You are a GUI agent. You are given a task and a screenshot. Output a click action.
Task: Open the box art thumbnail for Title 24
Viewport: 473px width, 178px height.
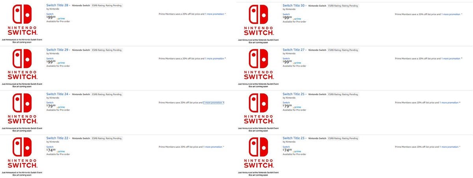(22, 109)
